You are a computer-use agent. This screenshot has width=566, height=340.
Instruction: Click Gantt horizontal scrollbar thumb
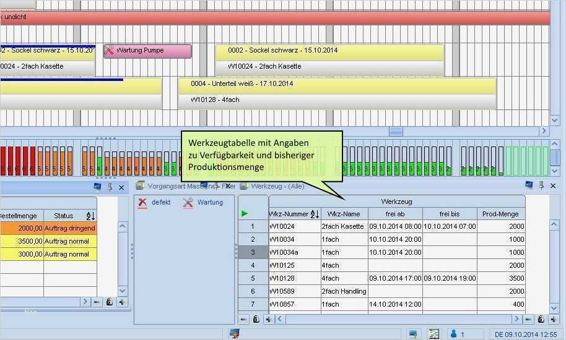pos(396,132)
